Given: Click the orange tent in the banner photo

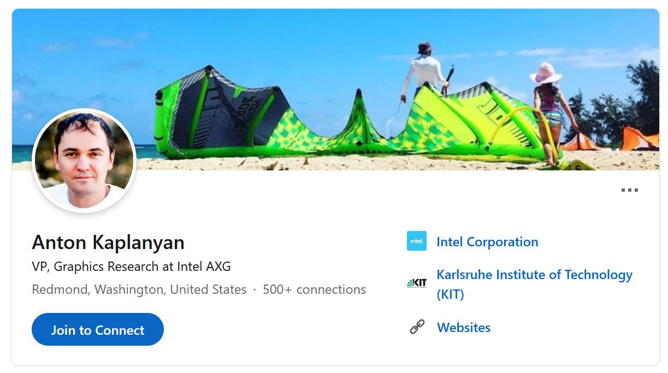Looking at the screenshot, I should [638, 139].
